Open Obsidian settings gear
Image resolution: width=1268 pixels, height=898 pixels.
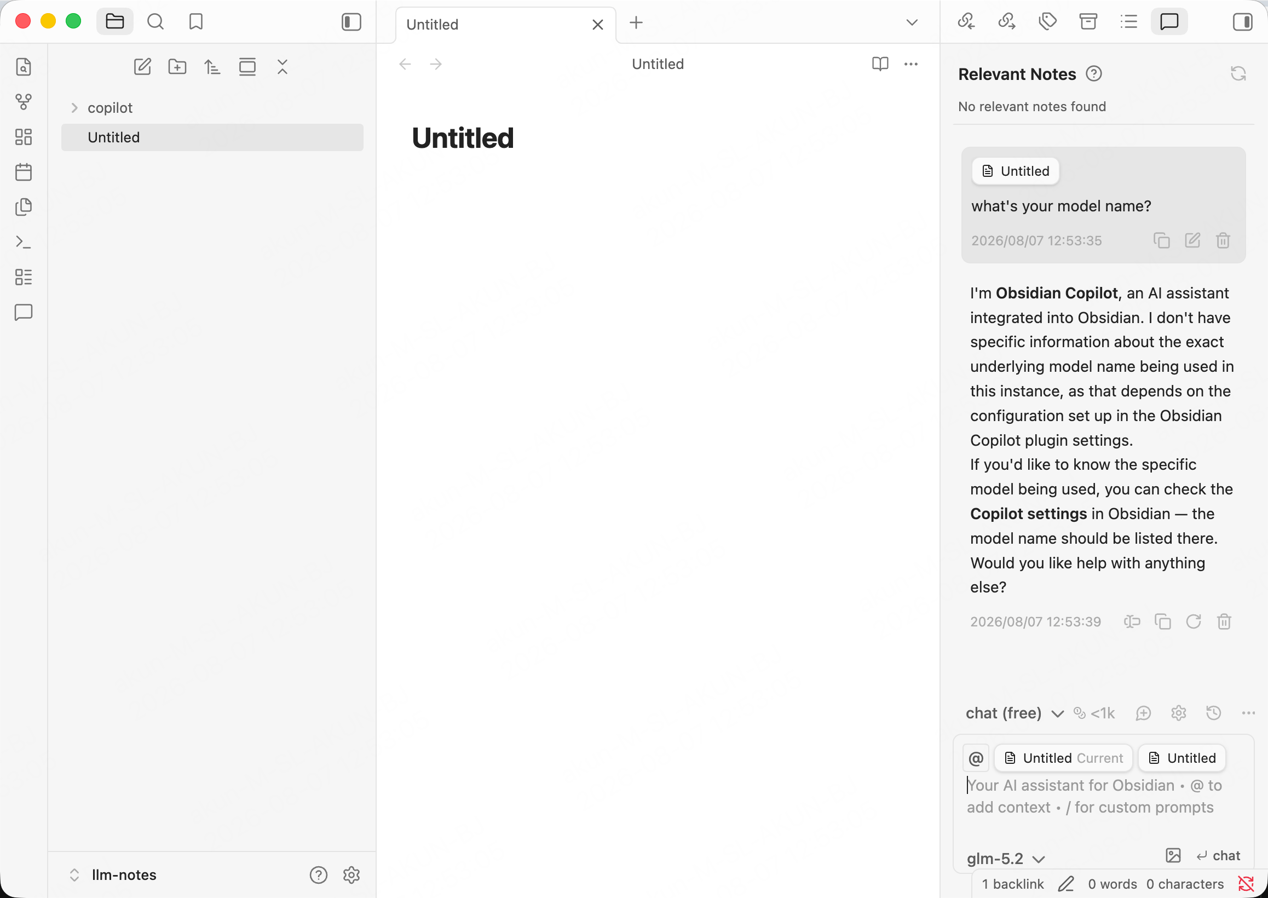tap(351, 875)
